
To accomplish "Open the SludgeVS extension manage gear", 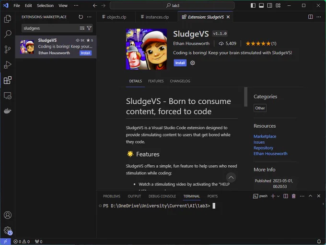I will (193, 63).
